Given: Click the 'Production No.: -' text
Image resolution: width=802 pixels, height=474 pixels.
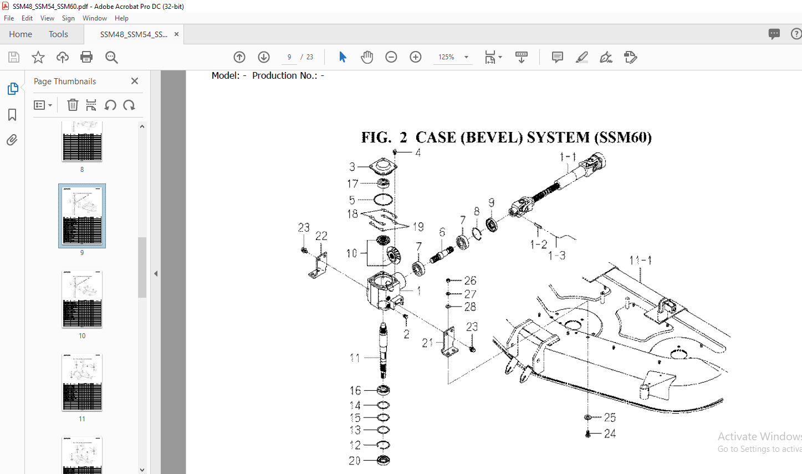Looking at the screenshot, I should [x=288, y=75].
